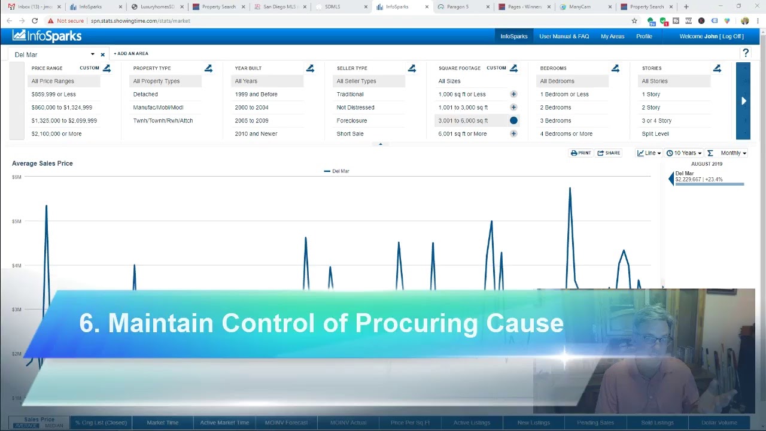The width and height of the screenshot is (766, 431).
Task: Open CUSTOM price range option
Action: tap(89, 68)
